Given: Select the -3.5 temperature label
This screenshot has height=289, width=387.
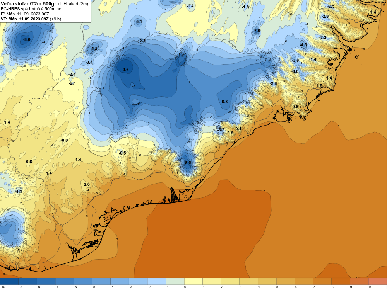Looking at the screenshot, I should coord(221,130).
